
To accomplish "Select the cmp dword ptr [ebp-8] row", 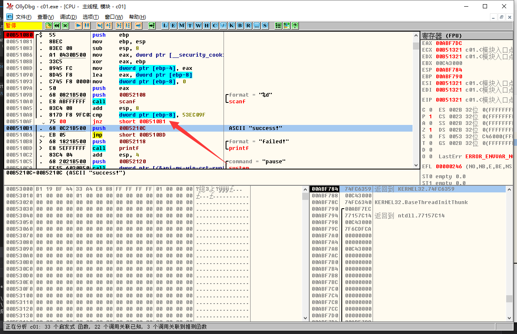I will [x=208, y=115].
